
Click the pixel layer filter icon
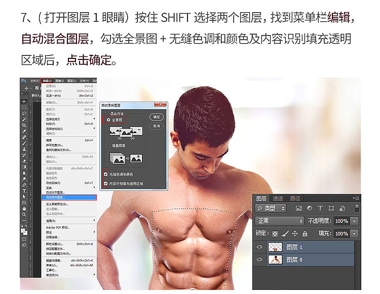(x=299, y=208)
